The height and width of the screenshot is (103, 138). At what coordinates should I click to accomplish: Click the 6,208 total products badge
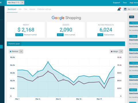100,35
